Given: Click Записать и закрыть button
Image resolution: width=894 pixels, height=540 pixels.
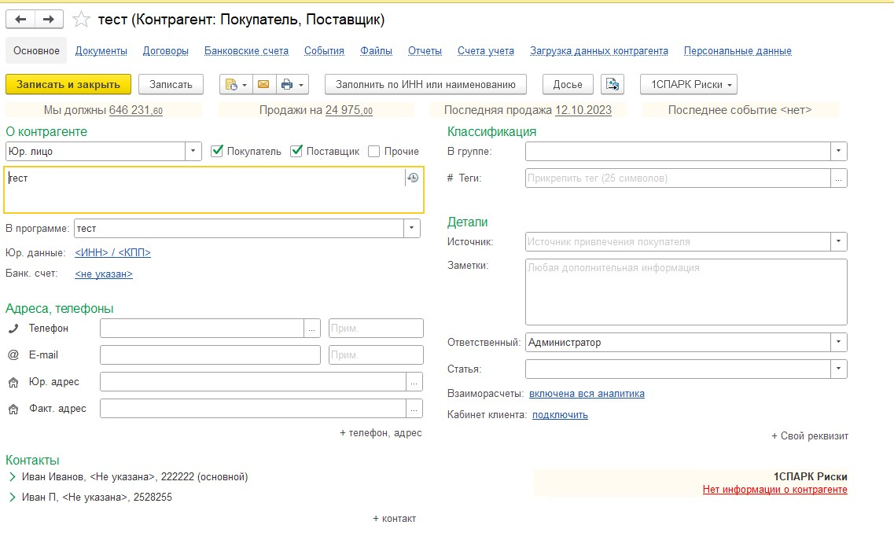Looking at the screenshot, I should [68, 84].
